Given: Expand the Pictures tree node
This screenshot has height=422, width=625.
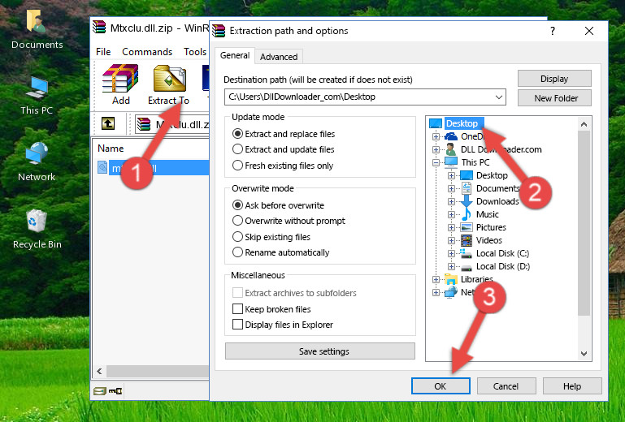Looking at the screenshot, I should pos(451,227).
